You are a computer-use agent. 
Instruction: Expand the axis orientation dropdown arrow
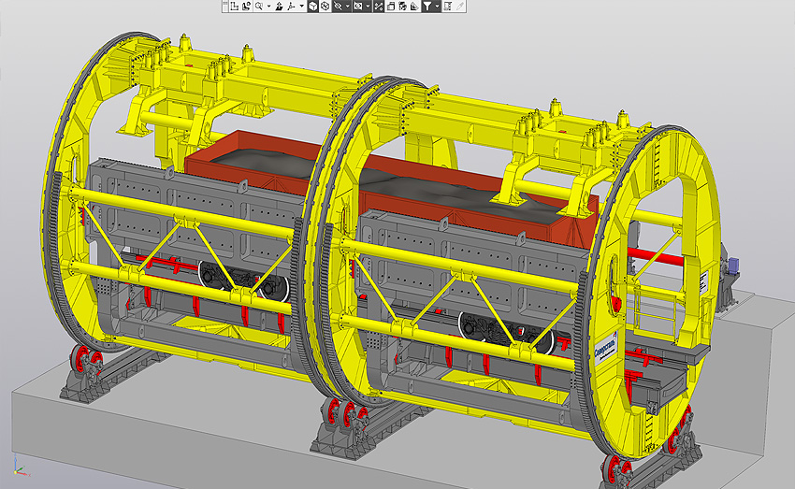point(301,6)
